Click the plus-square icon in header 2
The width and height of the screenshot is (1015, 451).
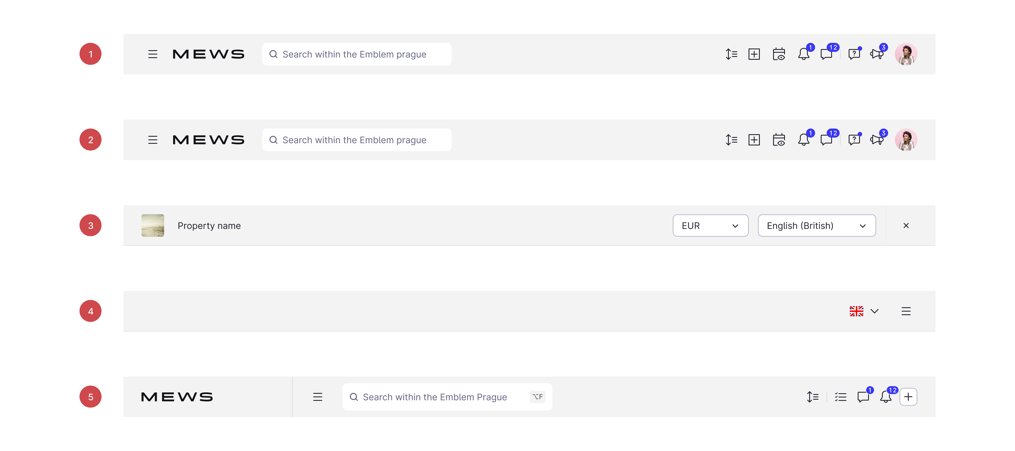[754, 140]
